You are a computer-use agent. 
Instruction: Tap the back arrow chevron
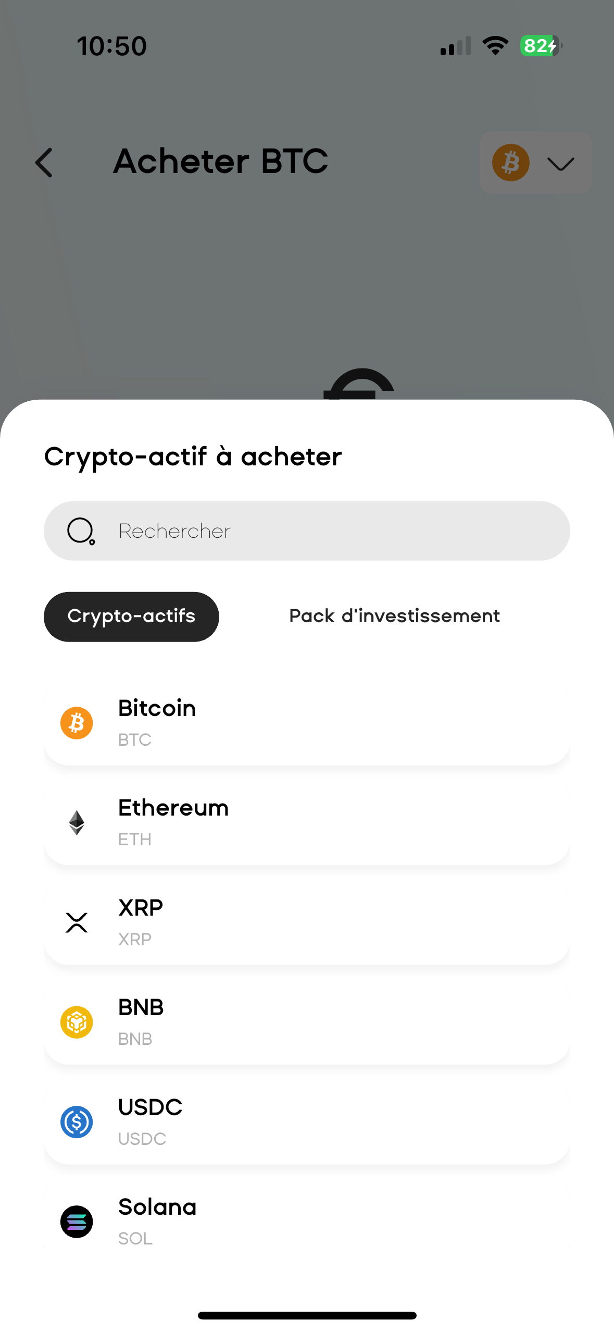(44, 163)
